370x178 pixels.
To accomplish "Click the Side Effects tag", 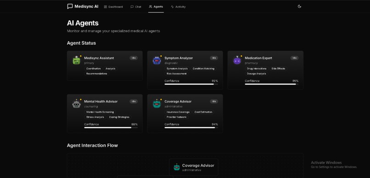I will click(278, 69).
